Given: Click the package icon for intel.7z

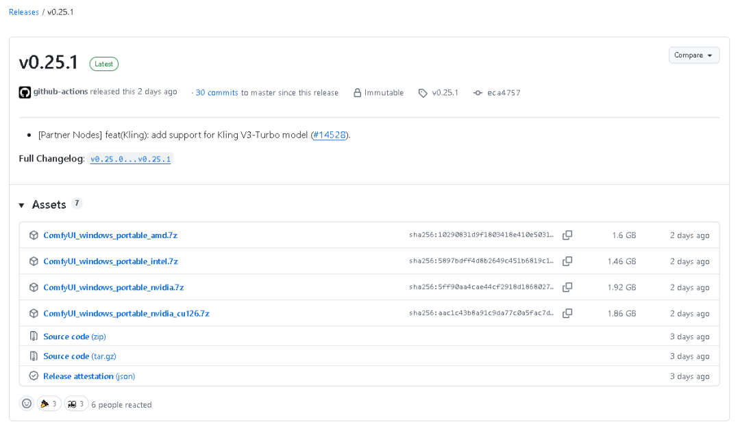Looking at the screenshot, I should [x=34, y=261].
